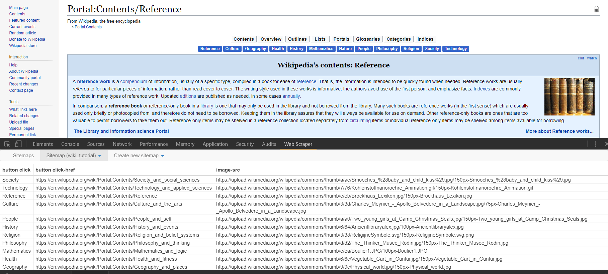
Task: Open the Elements DevTools tab
Action: [43, 144]
